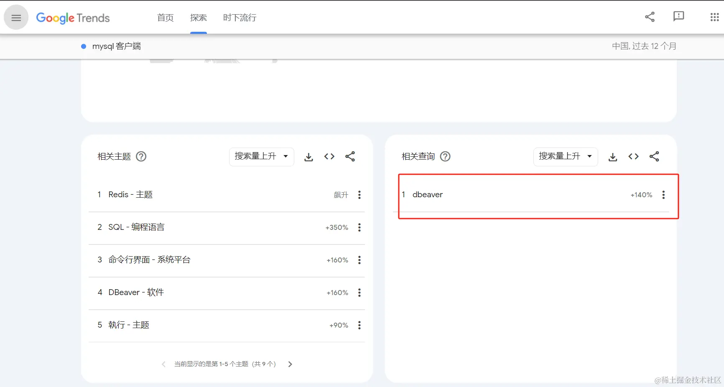The width and height of the screenshot is (724, 387).
Task: Open the 命令行界面 - 系统平台 row
Action: tap(227, 260)
